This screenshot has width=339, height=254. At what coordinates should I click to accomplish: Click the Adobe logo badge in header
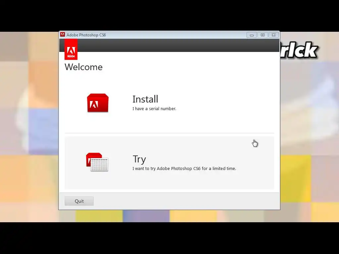(71, 50)
